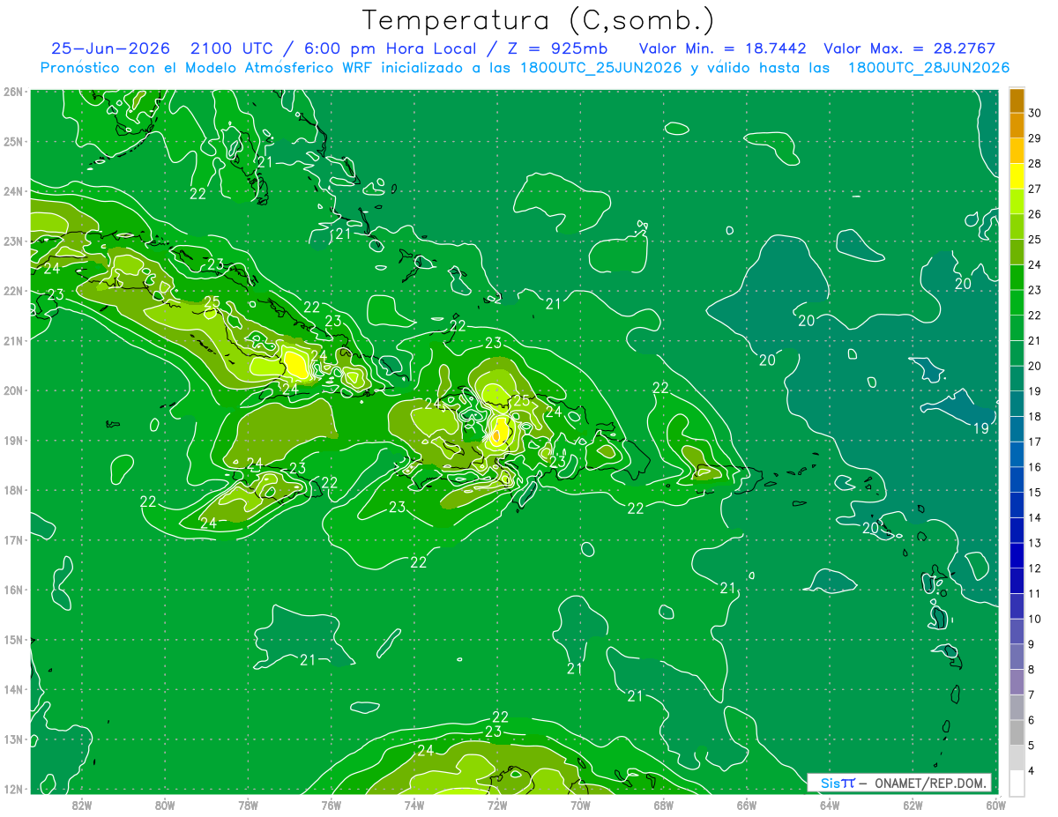
Task: Click the initialization time '1800UTC_25JUN2026'
Action: [601, 68]
